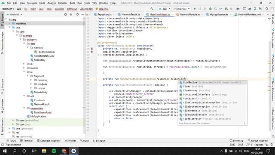Open Spotify from the taskbar
Screen dimensions: 275x155
point(54,151)
